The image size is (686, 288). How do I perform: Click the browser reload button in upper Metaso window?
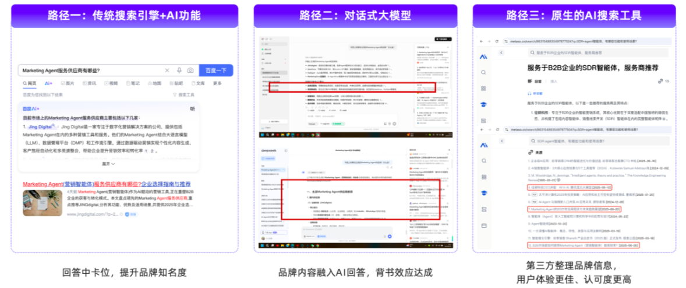coord(497,41)
